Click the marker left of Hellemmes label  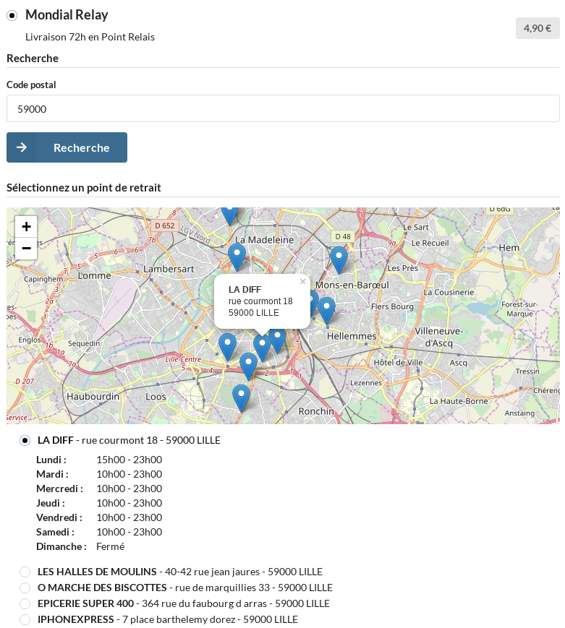pos(326,311)
